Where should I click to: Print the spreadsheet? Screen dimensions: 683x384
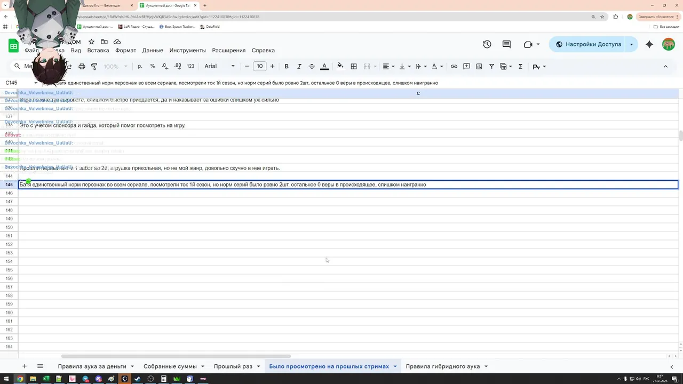pos(82,66)
